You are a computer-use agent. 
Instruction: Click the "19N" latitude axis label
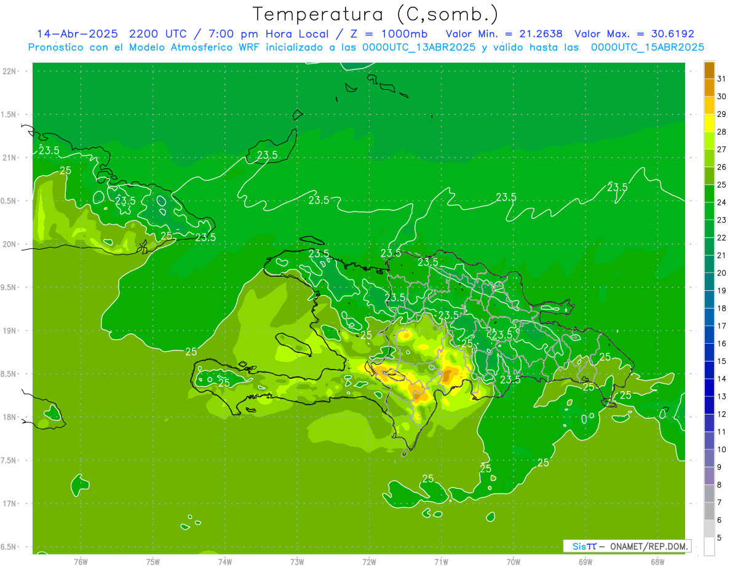tap(10, 330)
